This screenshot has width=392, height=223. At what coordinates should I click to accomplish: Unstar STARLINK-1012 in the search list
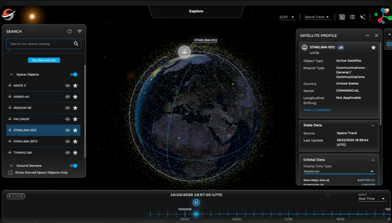pyautogui.click(x=75, y=130)
